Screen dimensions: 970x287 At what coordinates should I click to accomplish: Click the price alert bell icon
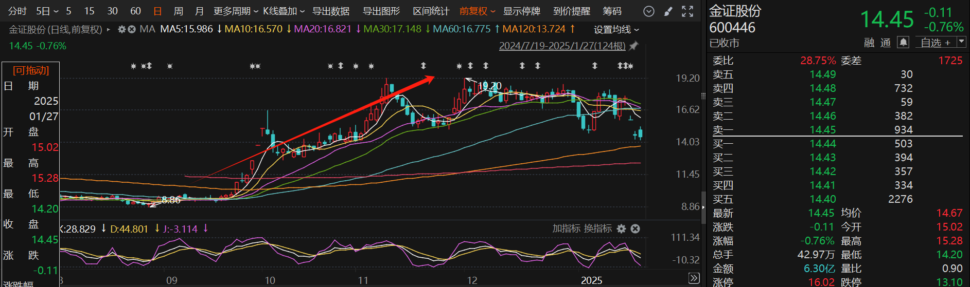tap(903, 43)
